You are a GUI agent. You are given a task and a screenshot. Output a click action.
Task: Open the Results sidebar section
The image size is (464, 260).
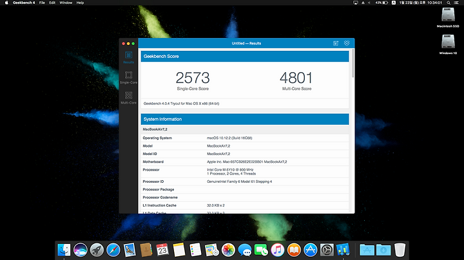(x=128, y=57)
